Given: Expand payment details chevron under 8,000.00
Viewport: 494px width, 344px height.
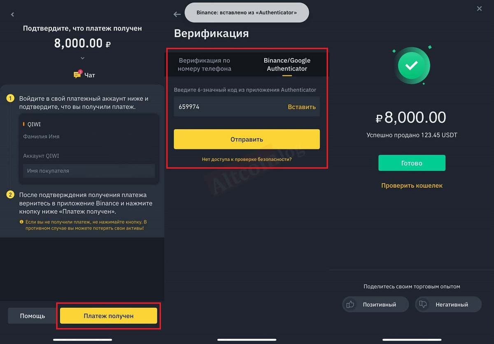Looking at the screenshot, I should 82,58.
